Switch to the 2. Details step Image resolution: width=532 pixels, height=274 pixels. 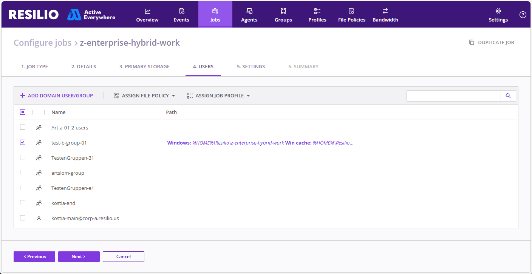click(84, 67)
